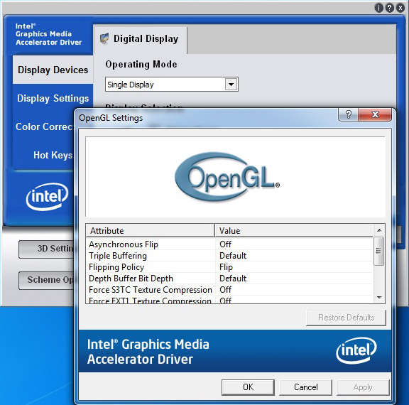This screenshot has width=409, height=405.
Task: Click the Value column header
Action: coord(294,230)
